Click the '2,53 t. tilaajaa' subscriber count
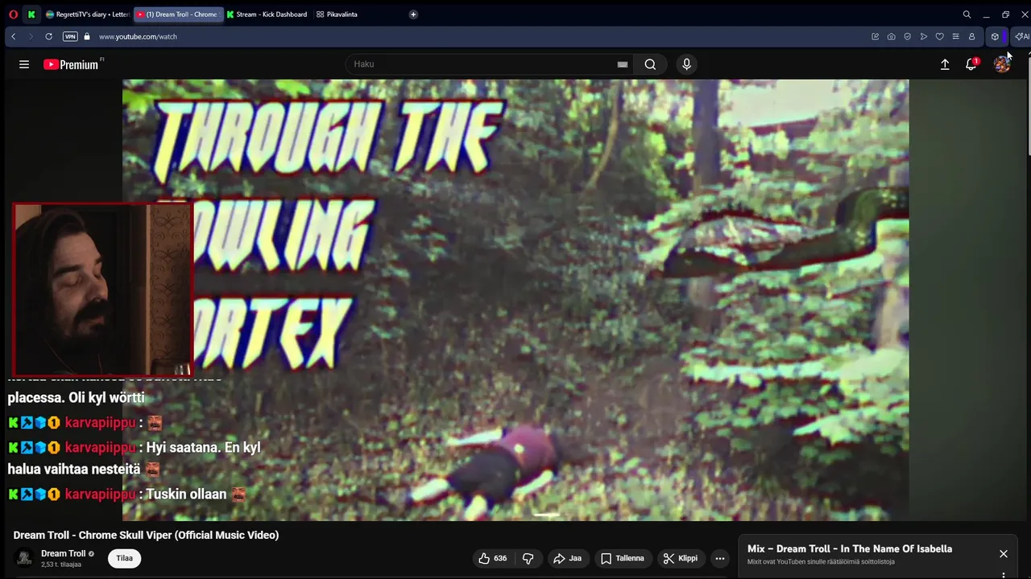This screenshot has width=1031, height=579. tap(61, 565)
